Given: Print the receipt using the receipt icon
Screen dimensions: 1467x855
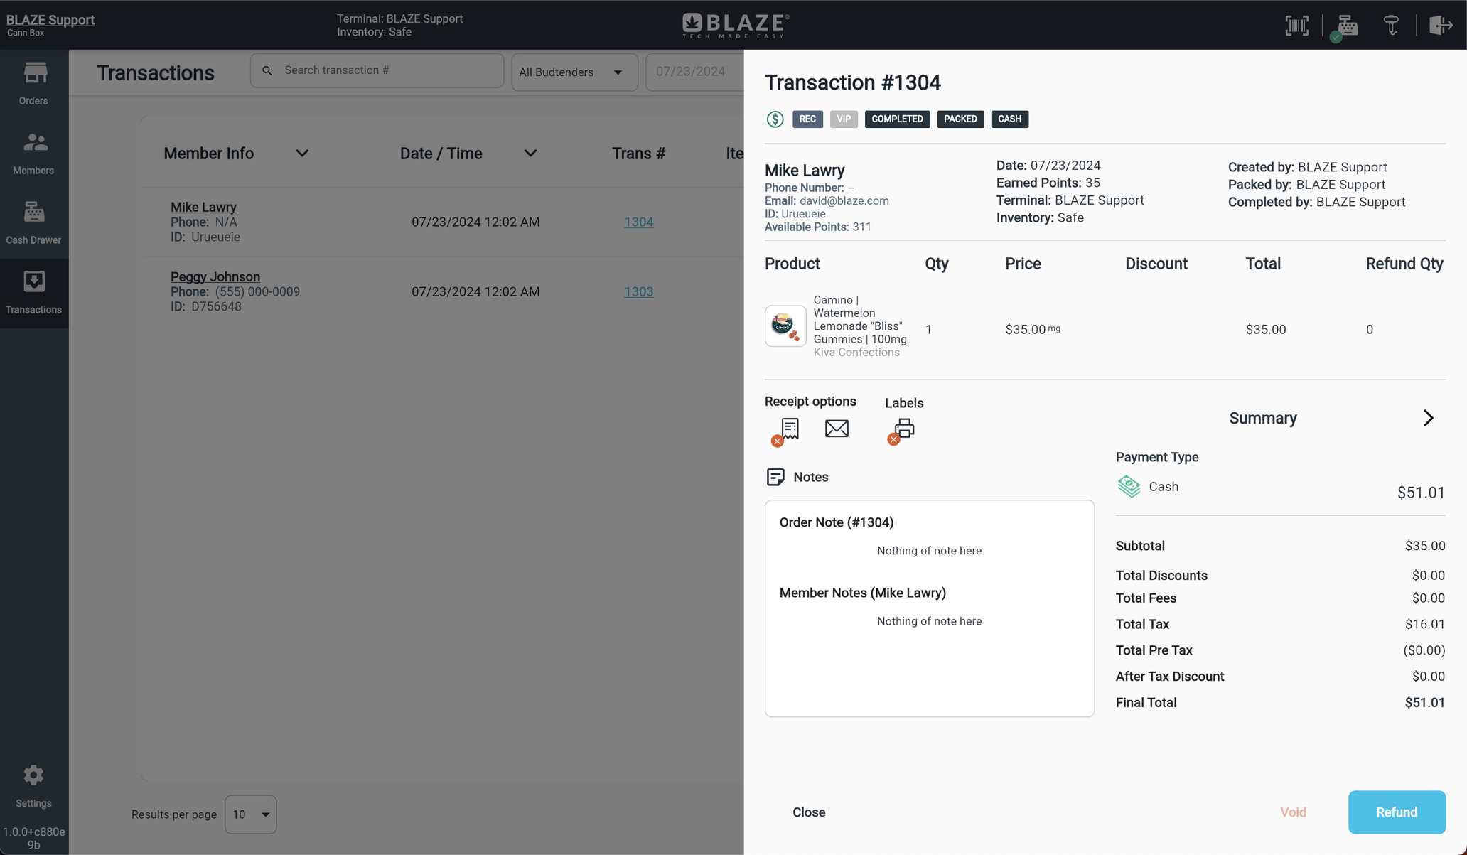Looking at the screenshot, I should (x=788, y=428).
